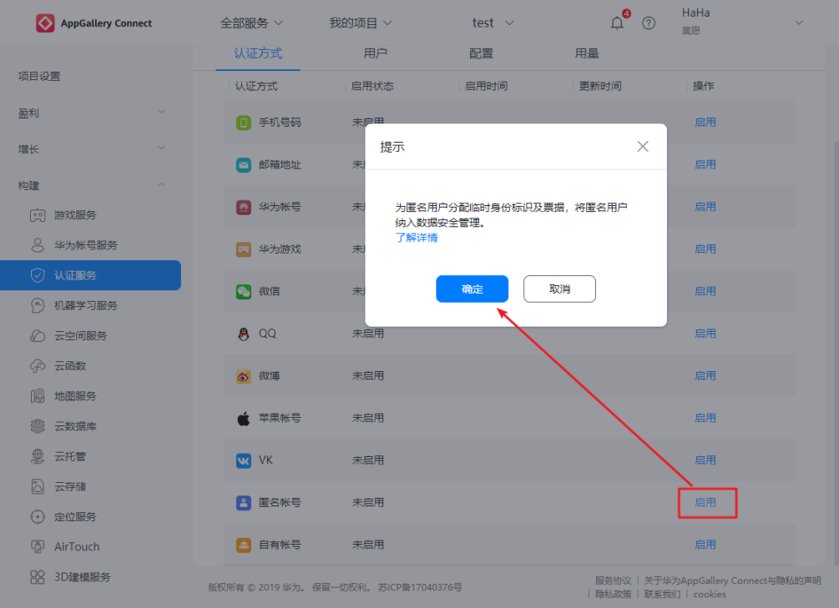Click 启用 for 自有帐号 row
The image size is (839, 608).
[x=705, y=545]
